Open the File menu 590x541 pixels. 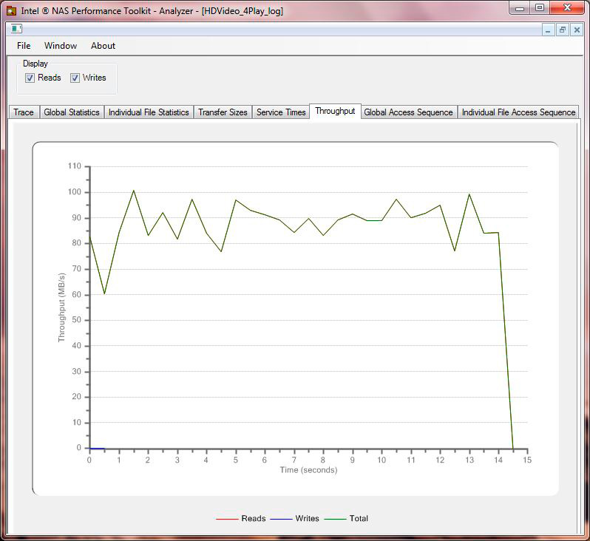point(24,46)
